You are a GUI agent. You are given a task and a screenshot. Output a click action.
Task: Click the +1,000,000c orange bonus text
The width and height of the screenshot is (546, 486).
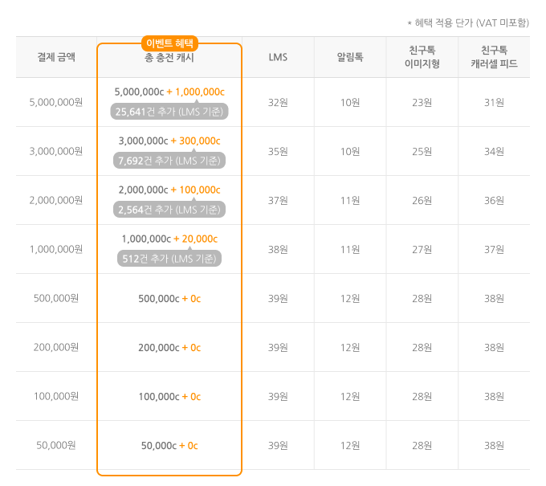(196, 92)
